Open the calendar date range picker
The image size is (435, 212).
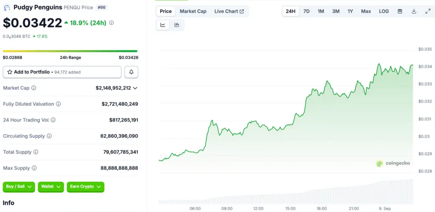400,11
